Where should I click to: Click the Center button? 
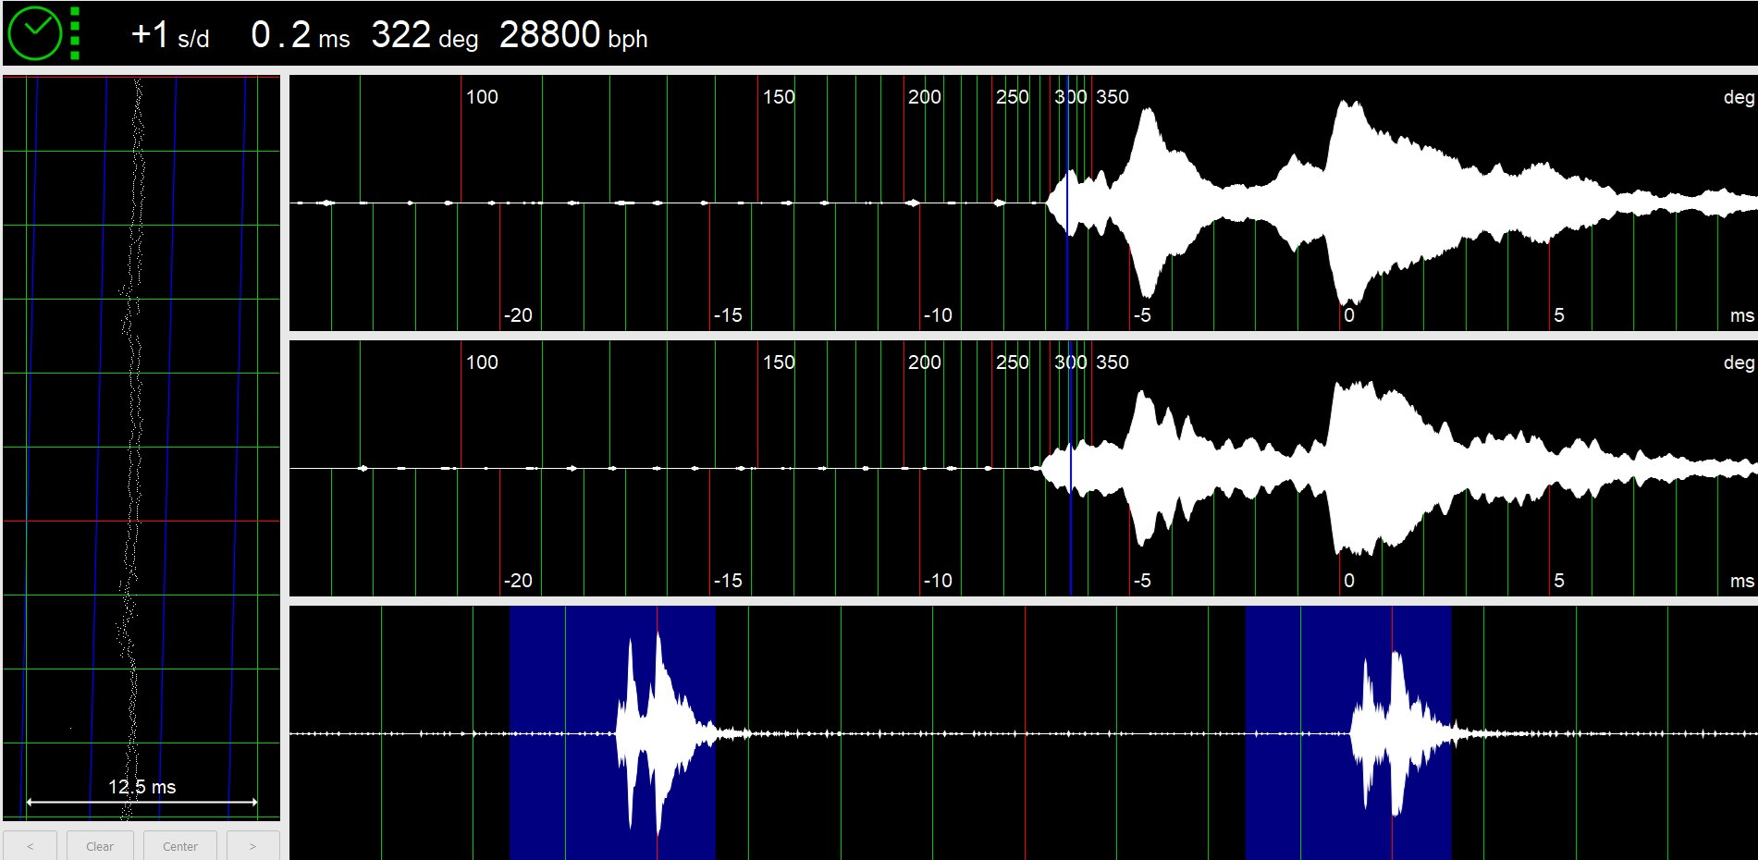point(180,845)
